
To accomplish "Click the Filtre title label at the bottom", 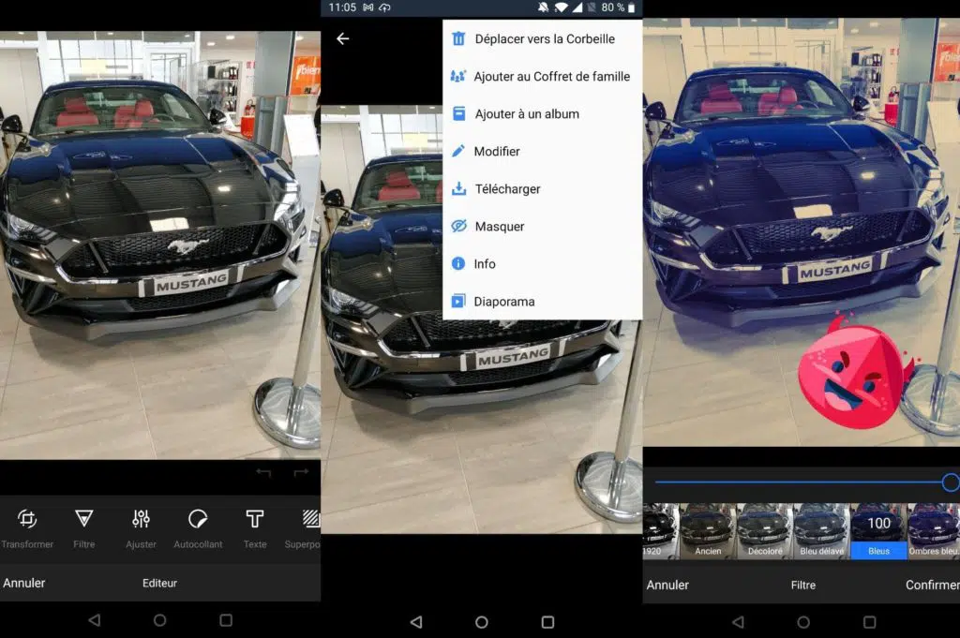I will (x=803, y=585).
